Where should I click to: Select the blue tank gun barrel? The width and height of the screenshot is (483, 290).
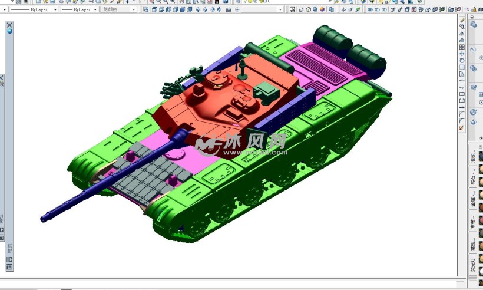tap(114, 176)
